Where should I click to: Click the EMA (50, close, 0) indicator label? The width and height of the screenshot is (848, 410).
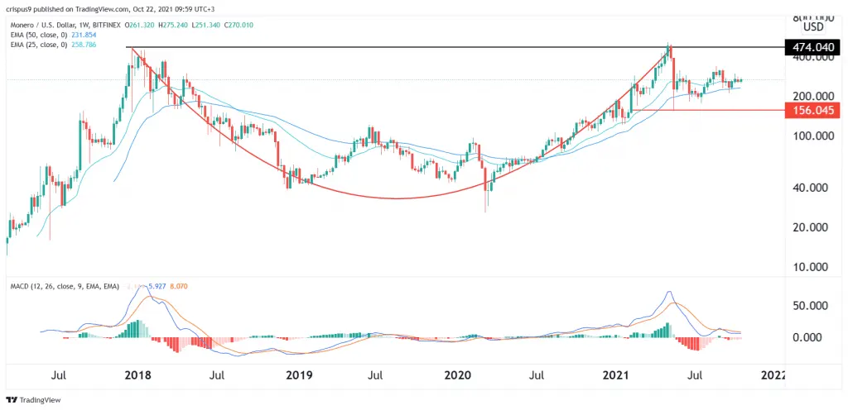(40, 34)
